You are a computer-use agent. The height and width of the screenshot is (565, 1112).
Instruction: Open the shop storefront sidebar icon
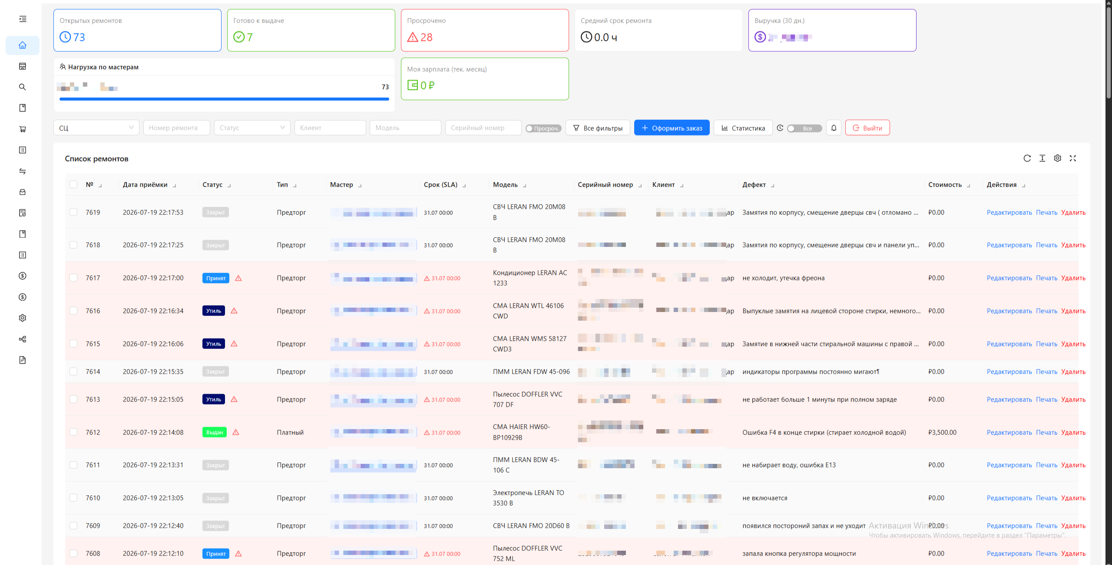(23, 66)
